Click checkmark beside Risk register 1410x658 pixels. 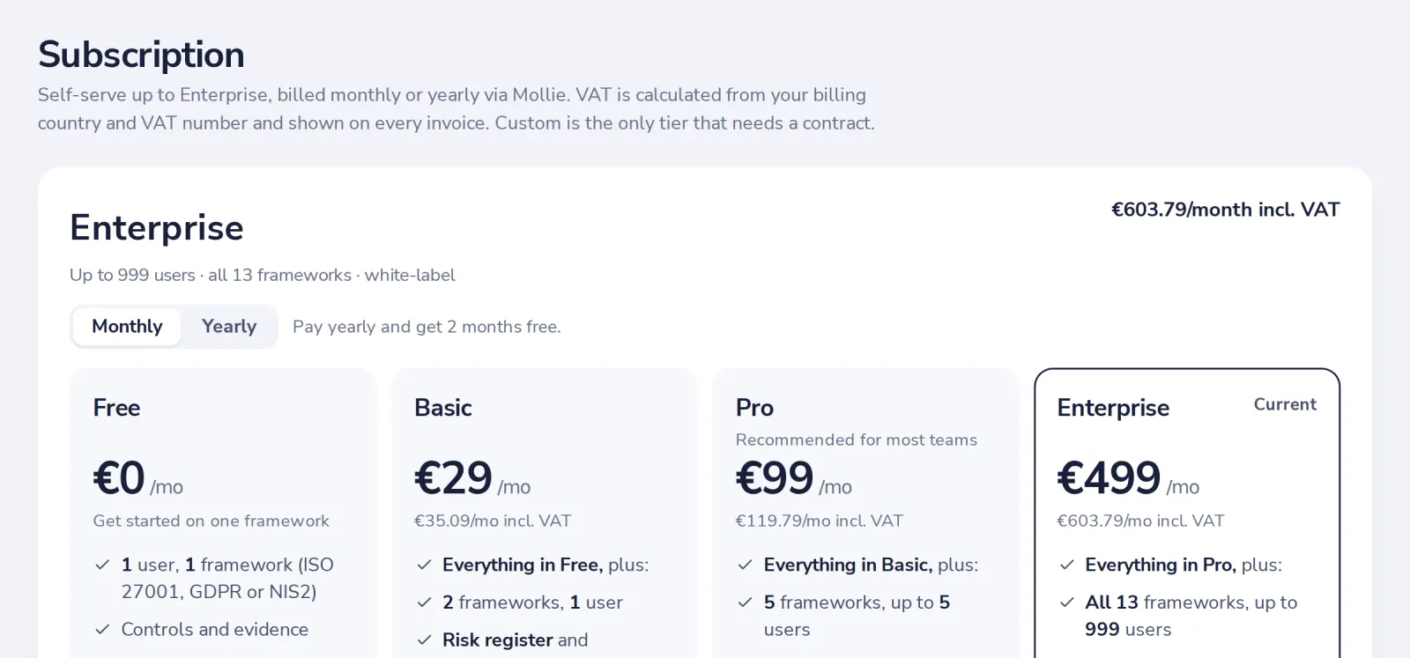[x=424, y=640]
